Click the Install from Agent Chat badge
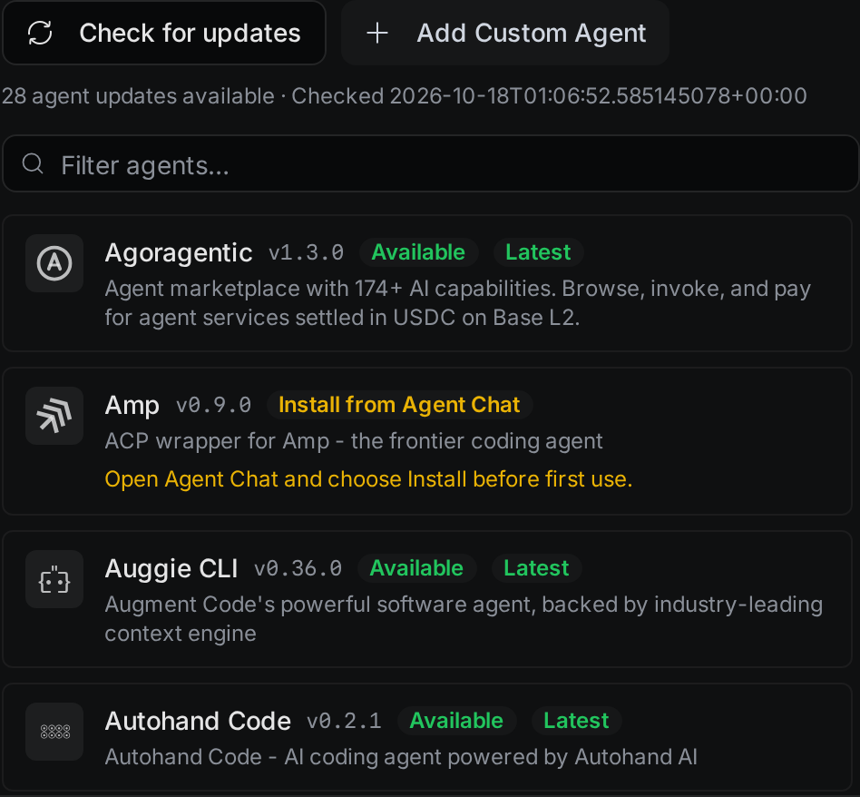860x797 pixels. click(x=399, y=405)
